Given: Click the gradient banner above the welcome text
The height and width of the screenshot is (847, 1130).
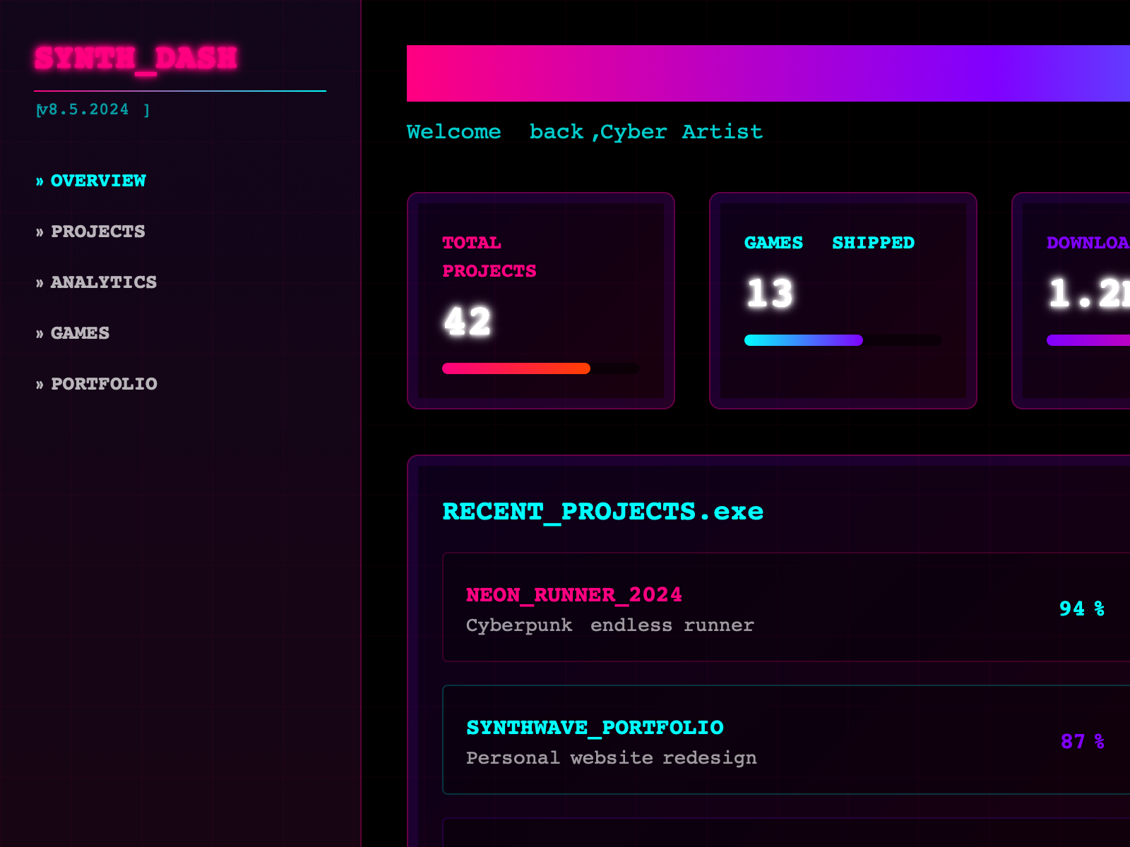Looking at the screenshot, I should pyautogui.click(x=768, y=72).
